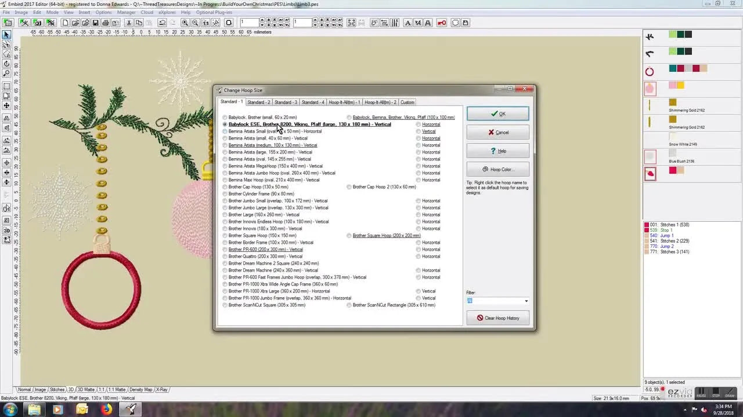Screen dimensions: 743x417
Task: Select Horizontal option for Brother Quattro hoop
Action: pyautogui.click(x=419, y=257)
